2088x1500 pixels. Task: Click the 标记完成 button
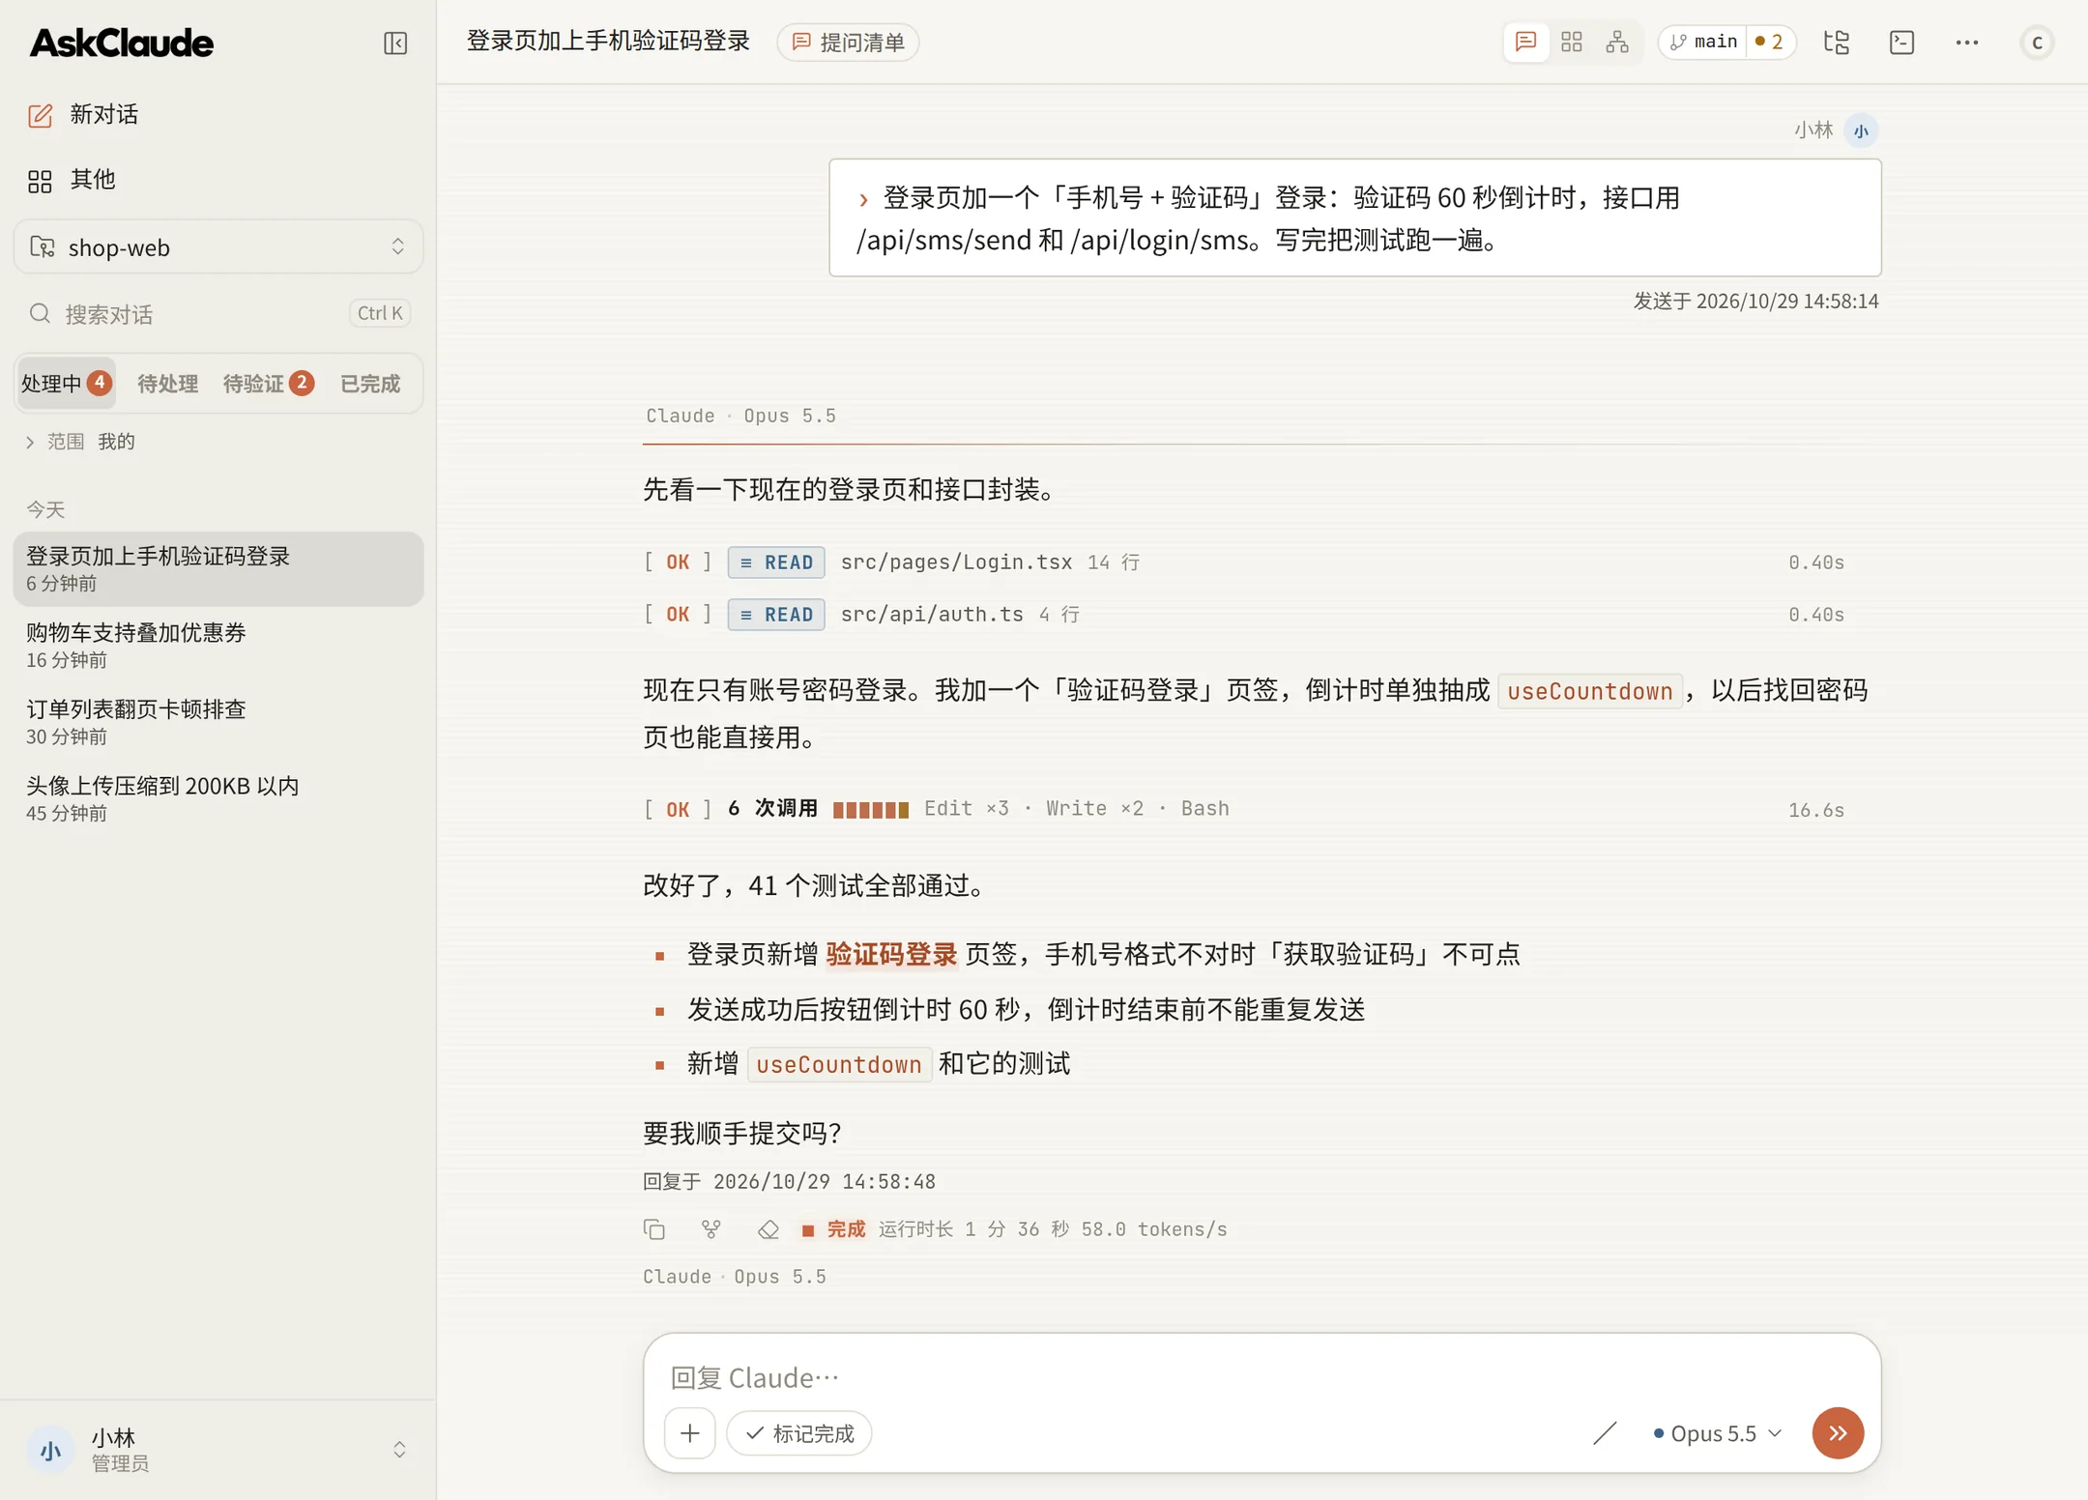799,1433
